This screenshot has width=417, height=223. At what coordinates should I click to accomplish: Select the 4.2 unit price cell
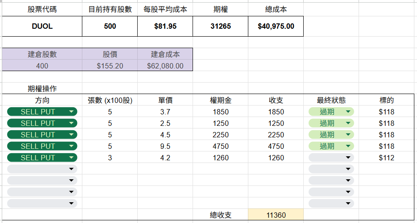pyautogui.click(x=165, y=158)
